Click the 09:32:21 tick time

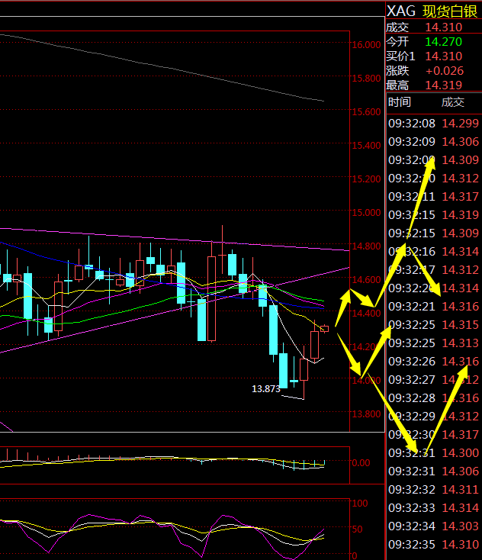click(x=412, y=307)
